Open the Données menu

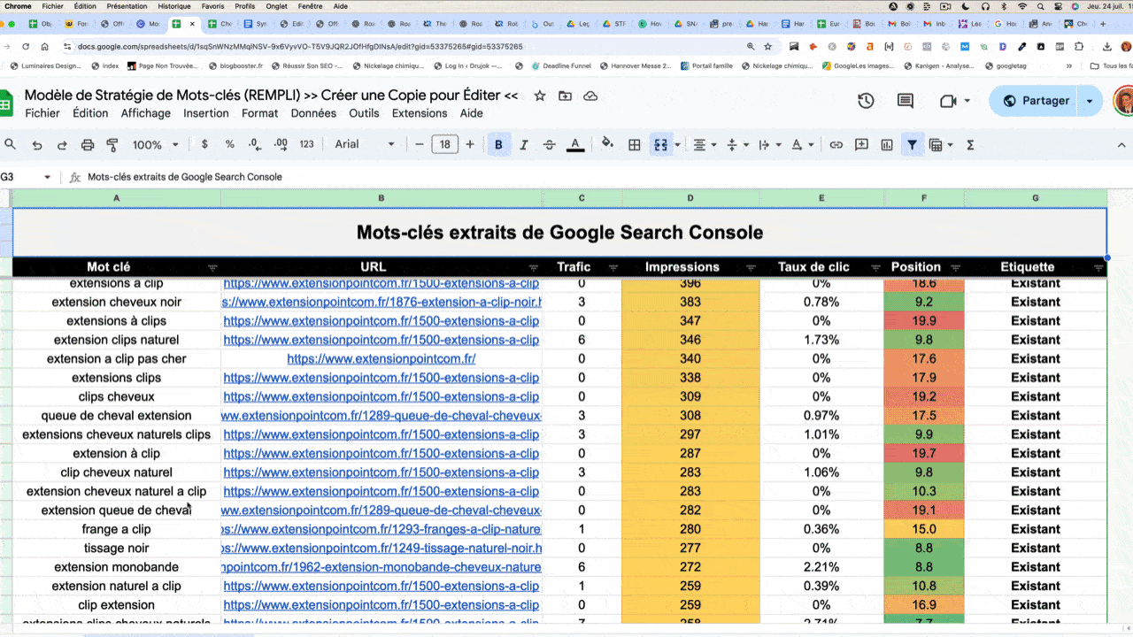[313, 113]
